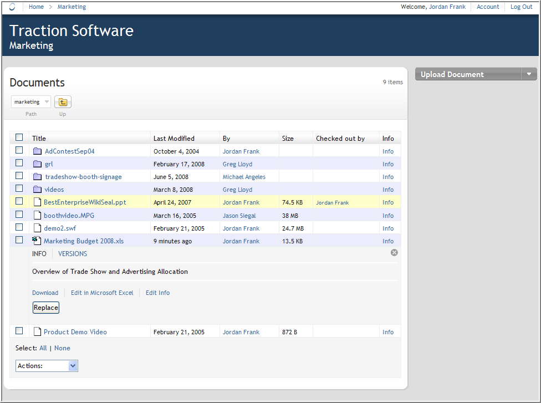Expand the Upload Document dropdown arrow

point(529,74)
